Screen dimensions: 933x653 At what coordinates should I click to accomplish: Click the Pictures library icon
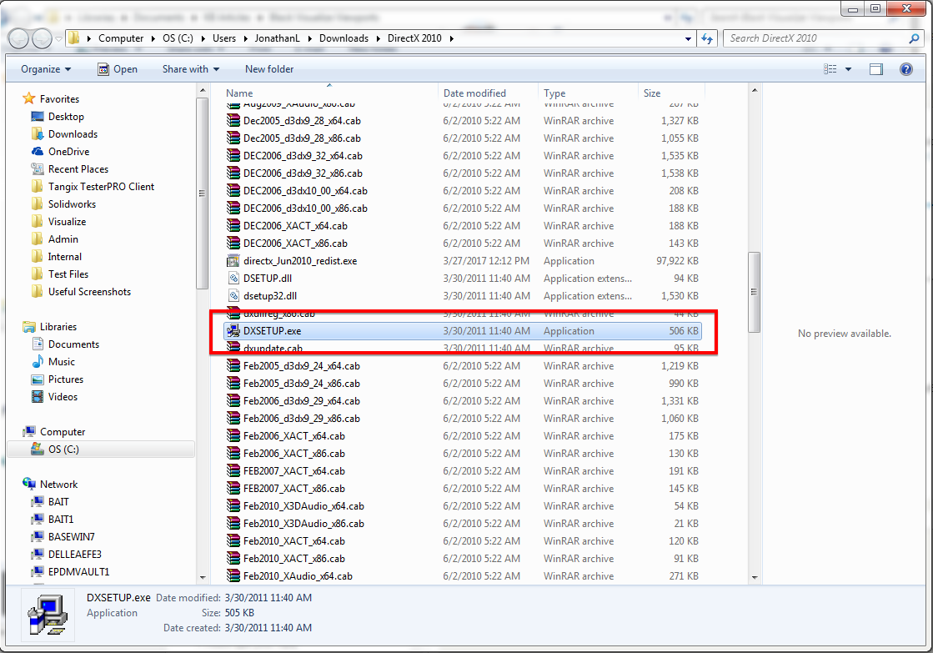click(x=38, y=379)
